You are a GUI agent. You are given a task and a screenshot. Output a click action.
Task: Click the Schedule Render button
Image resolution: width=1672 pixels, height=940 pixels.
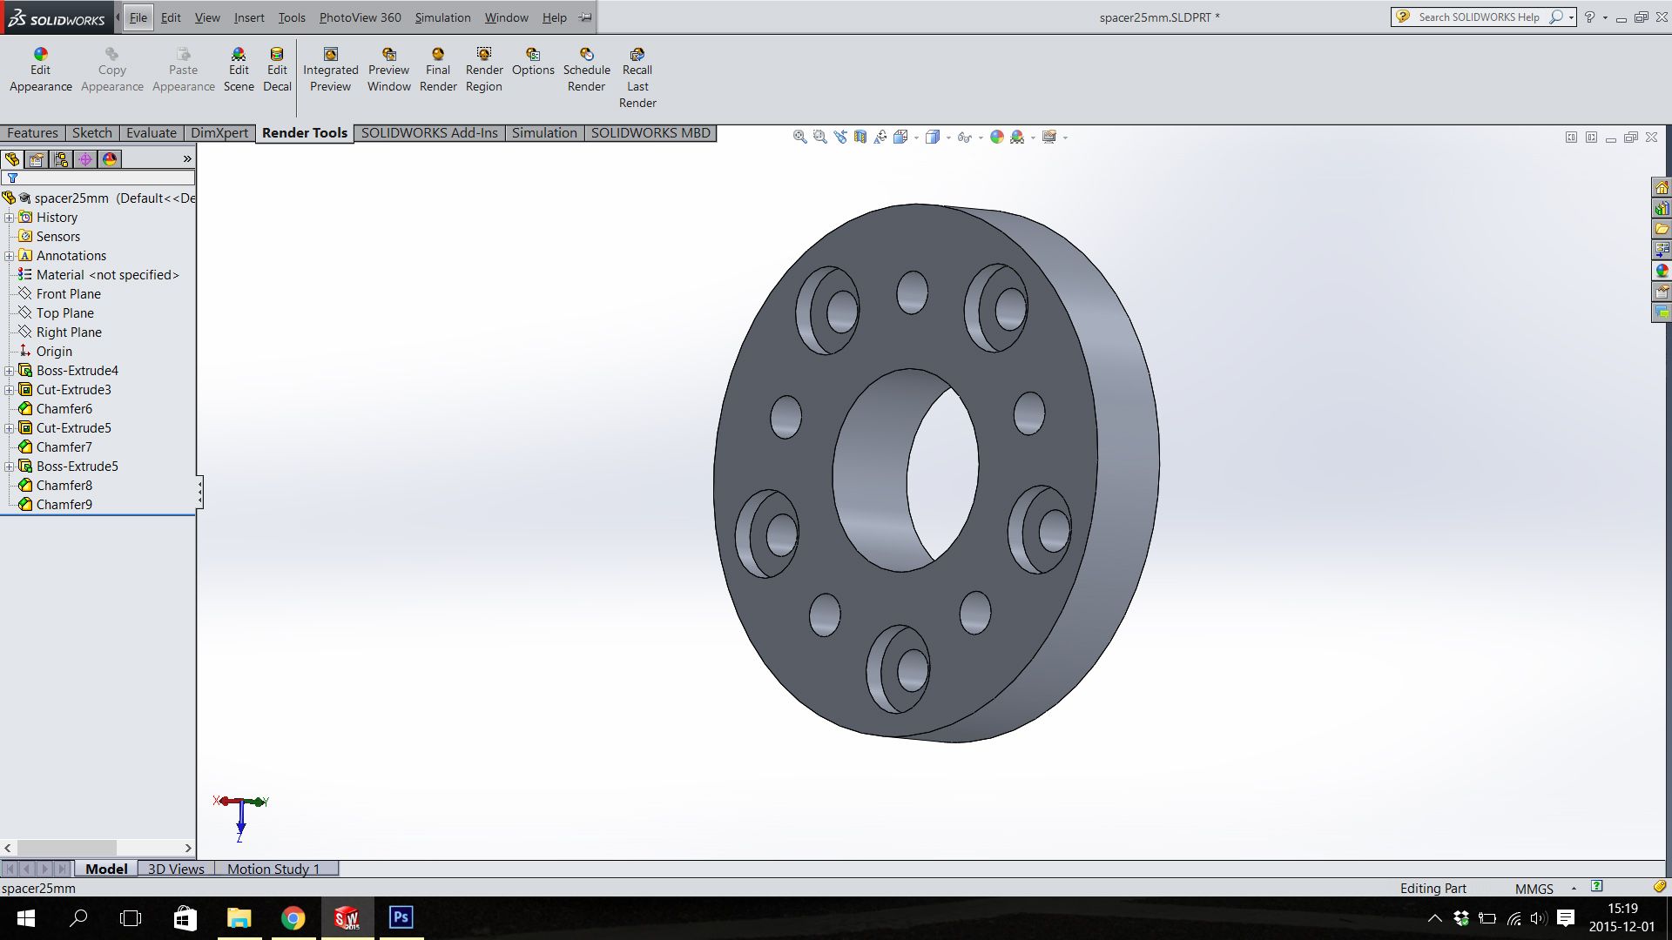pos(586,70)
